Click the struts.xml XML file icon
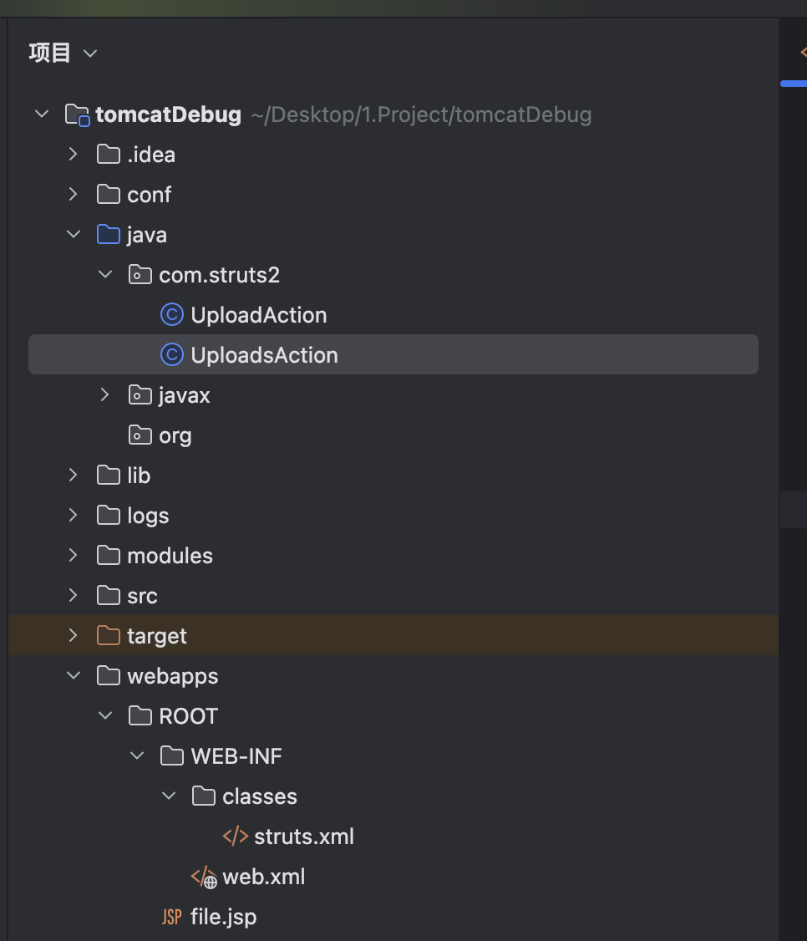This screenshot has width=807, height=941. tap(236, 836)
